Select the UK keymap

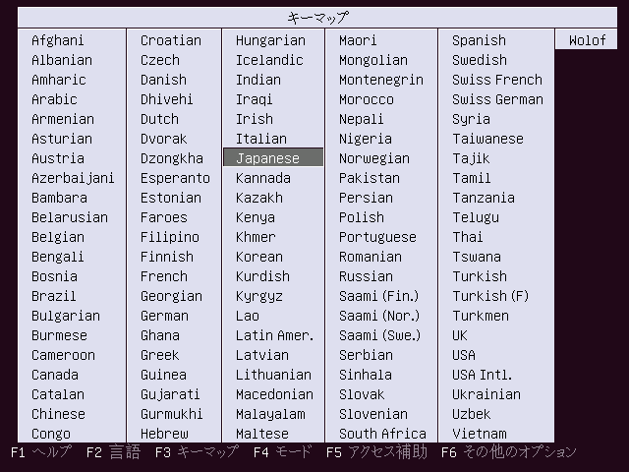[x=460, y=335]
